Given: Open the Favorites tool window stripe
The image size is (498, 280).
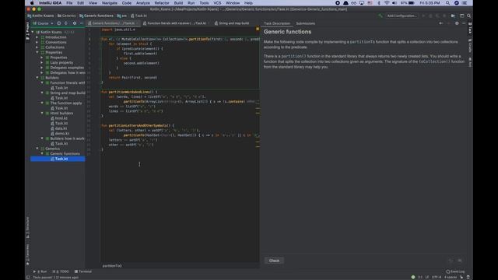Looking at the screenshot, I should pyautogui.click(x=28, y=254).
